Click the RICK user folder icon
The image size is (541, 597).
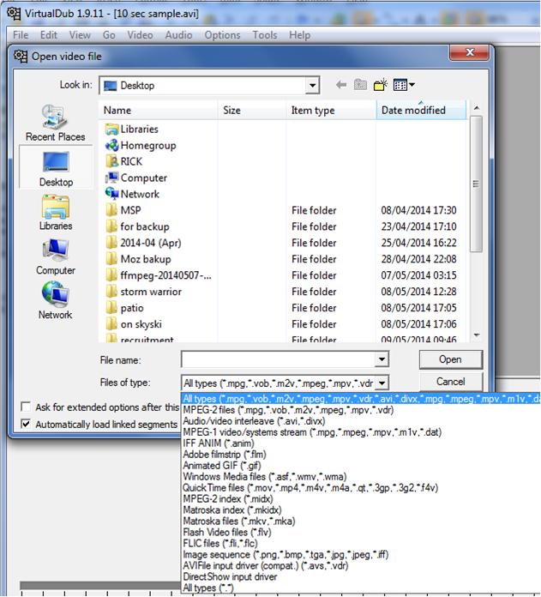111,161
